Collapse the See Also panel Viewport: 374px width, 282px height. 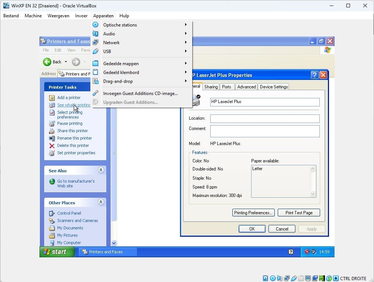[101, 170]
